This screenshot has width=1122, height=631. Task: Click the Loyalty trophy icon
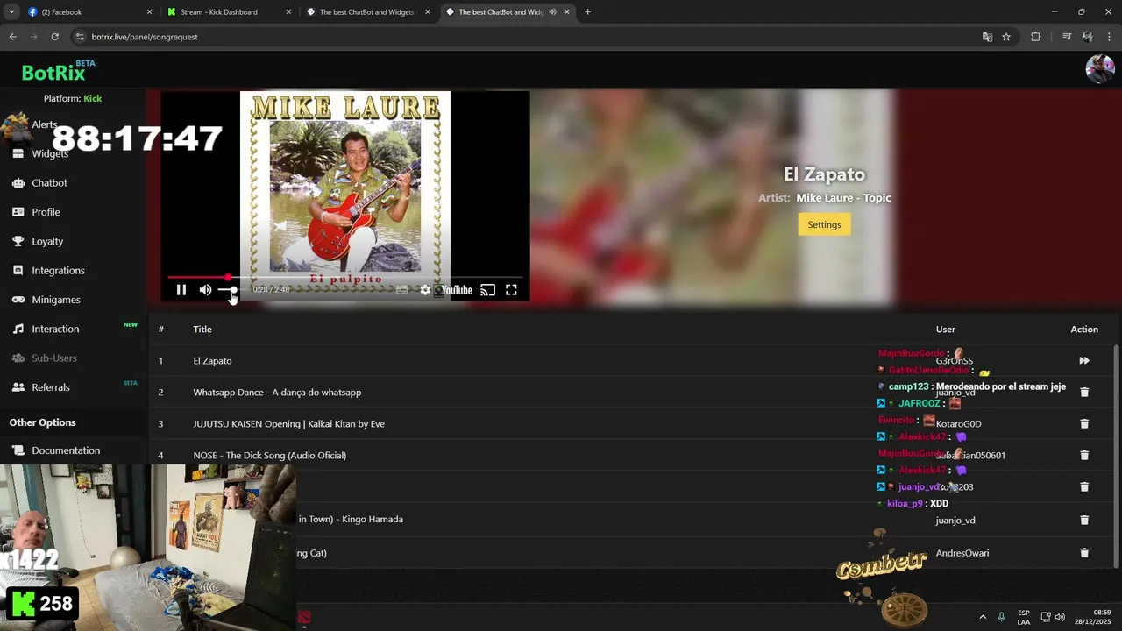coord(18,241)
